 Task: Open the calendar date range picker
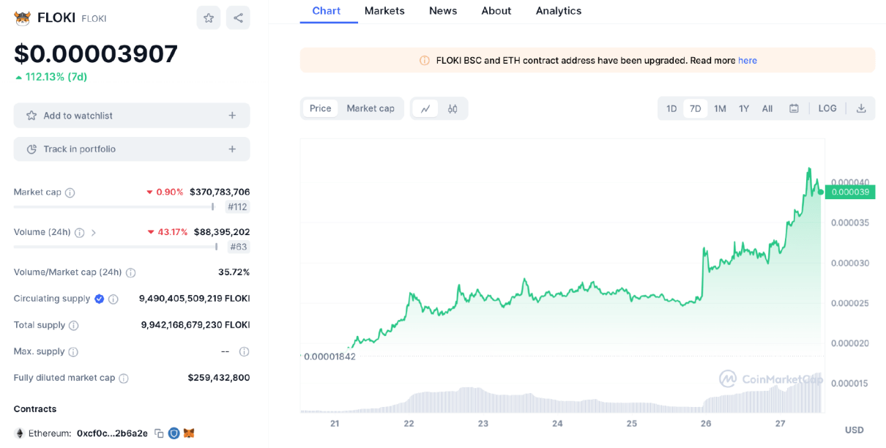click(794, 108)
